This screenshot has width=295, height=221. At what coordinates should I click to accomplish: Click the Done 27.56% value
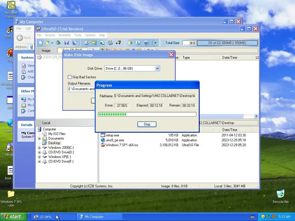tap(122, 106)
